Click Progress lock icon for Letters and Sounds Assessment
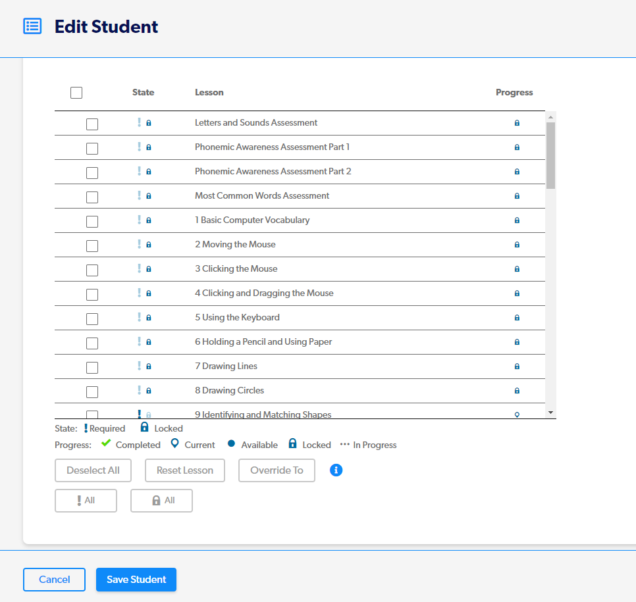 tap(517, 123)
